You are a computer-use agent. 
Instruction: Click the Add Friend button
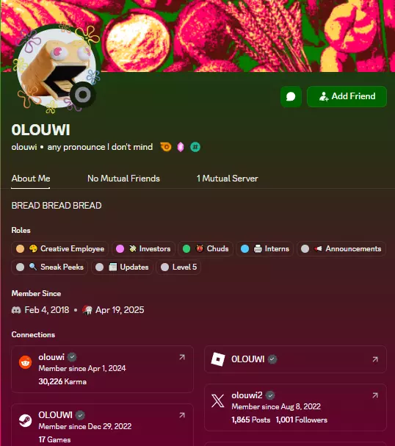coord(347,97)
